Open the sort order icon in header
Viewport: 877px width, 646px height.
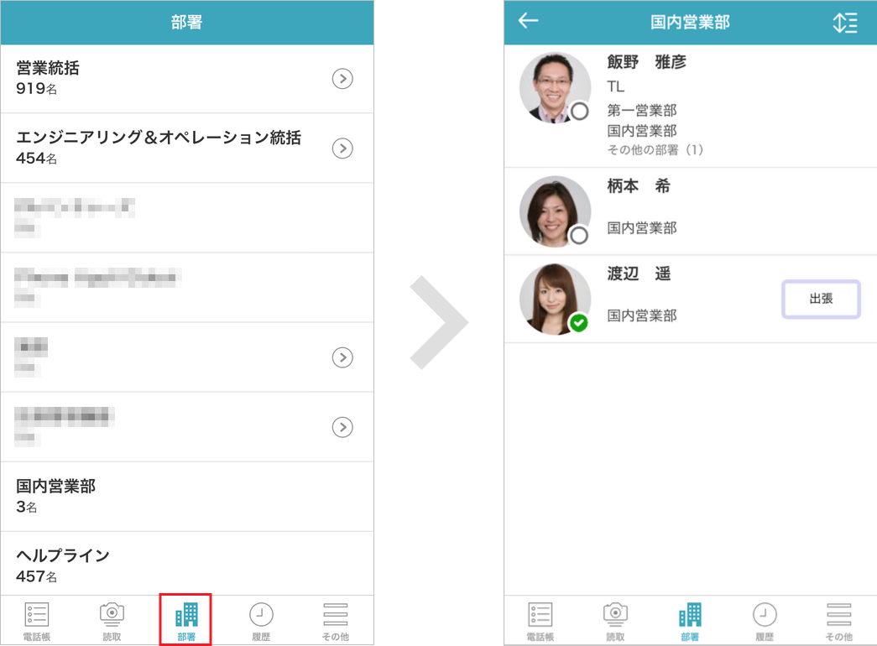pyautogui.click(x=845, y=23)
